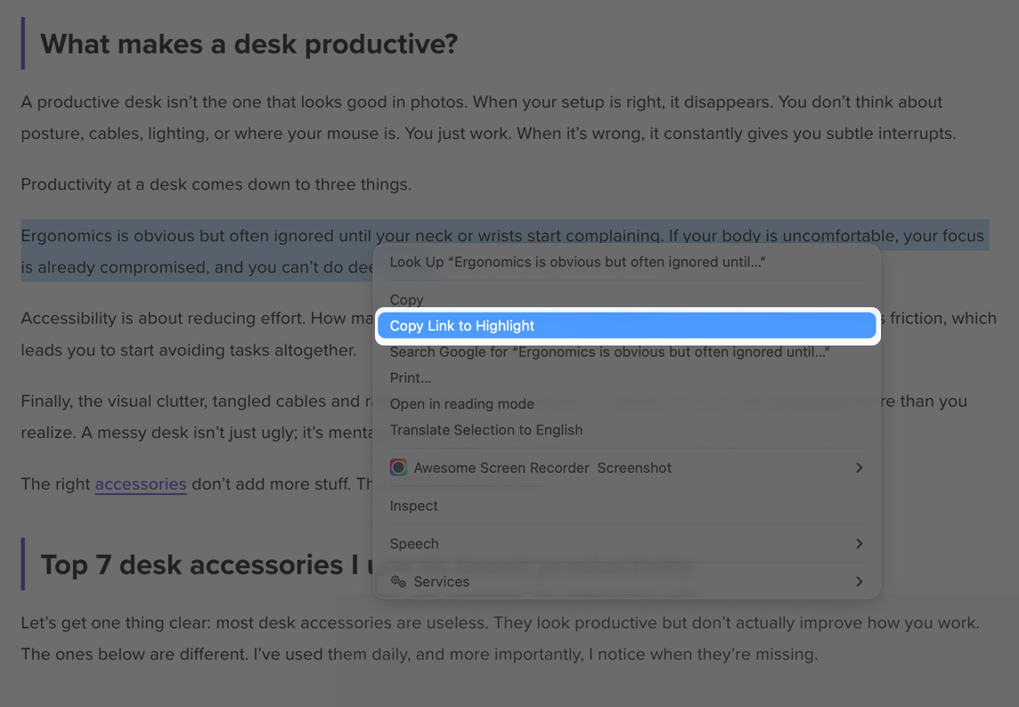Screen dimensions: 1019x707
Task: Choose Copy Link to Highlight menu entry
Action: (626, 326)
